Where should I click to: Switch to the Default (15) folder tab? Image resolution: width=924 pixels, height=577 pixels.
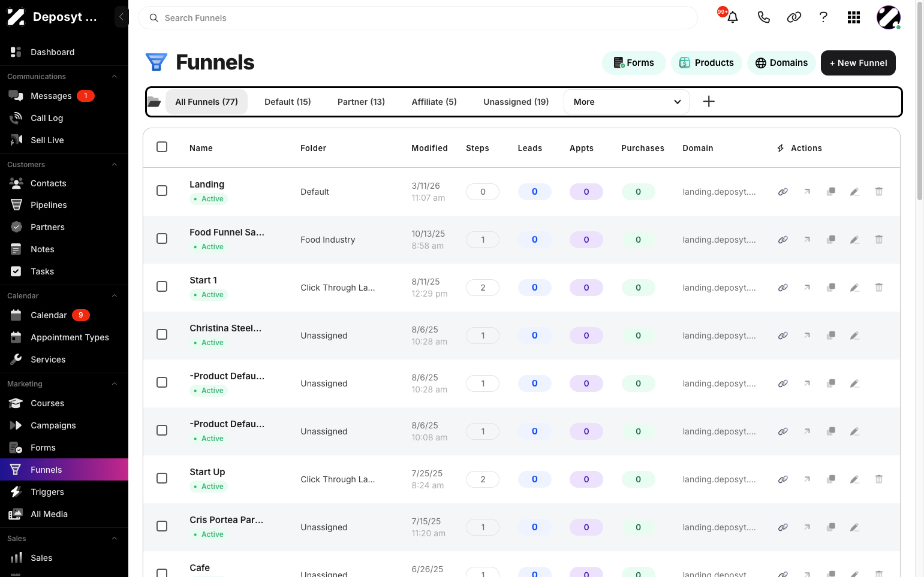point(288,102)
